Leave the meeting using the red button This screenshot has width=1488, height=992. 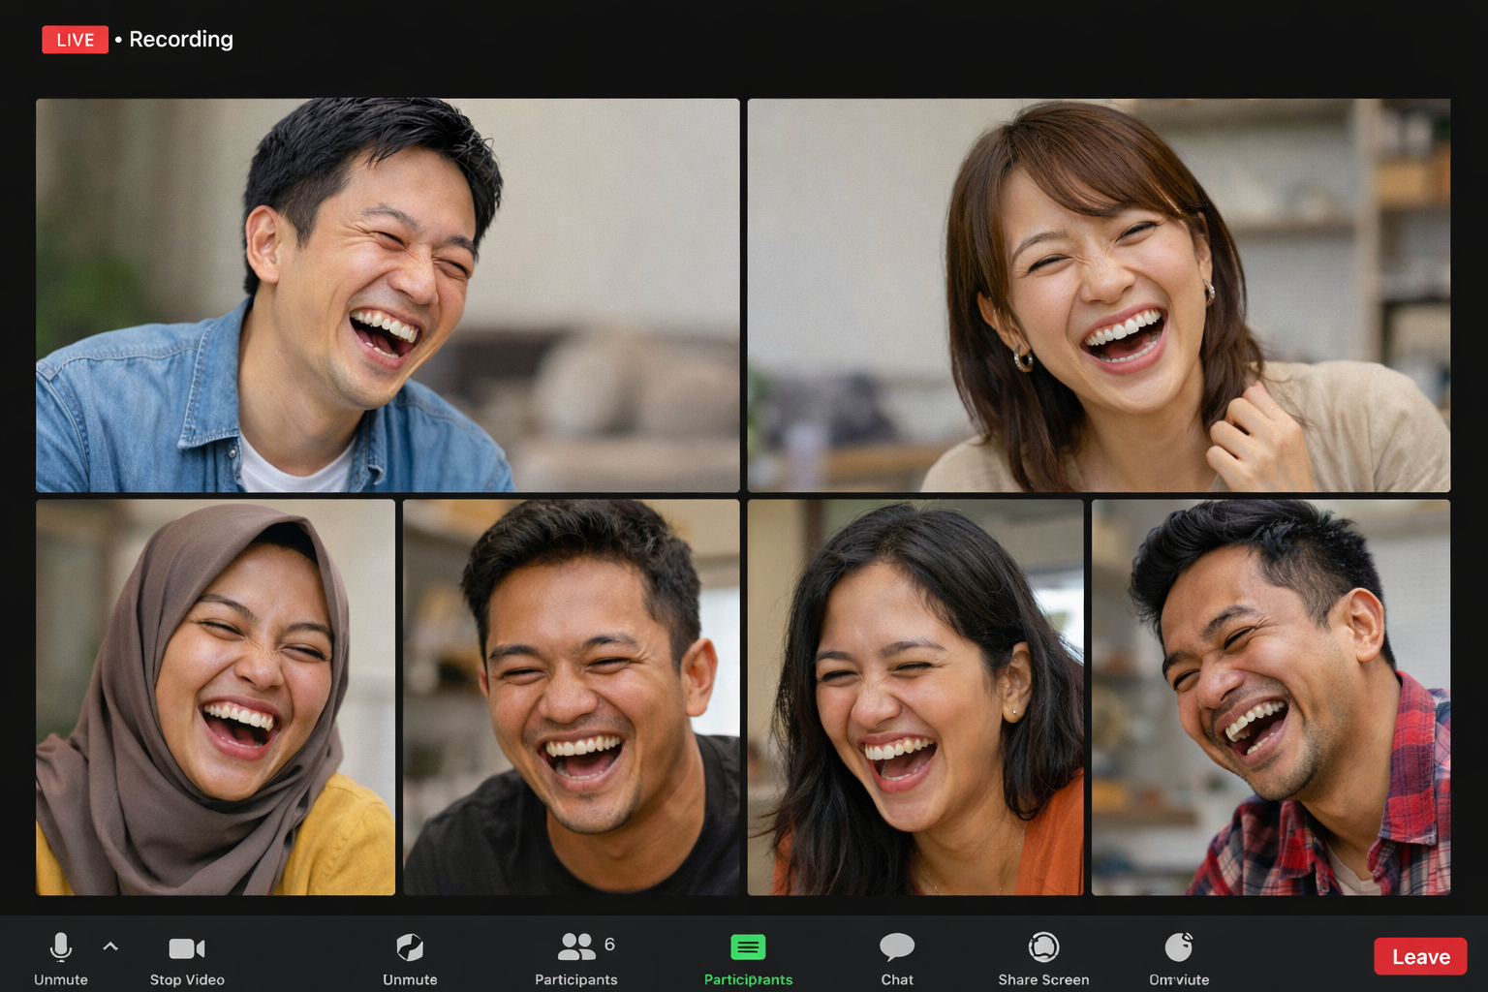1420,957
